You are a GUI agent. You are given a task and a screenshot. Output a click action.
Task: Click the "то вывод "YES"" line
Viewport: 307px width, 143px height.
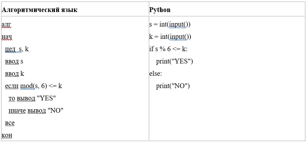coord(32,98)
